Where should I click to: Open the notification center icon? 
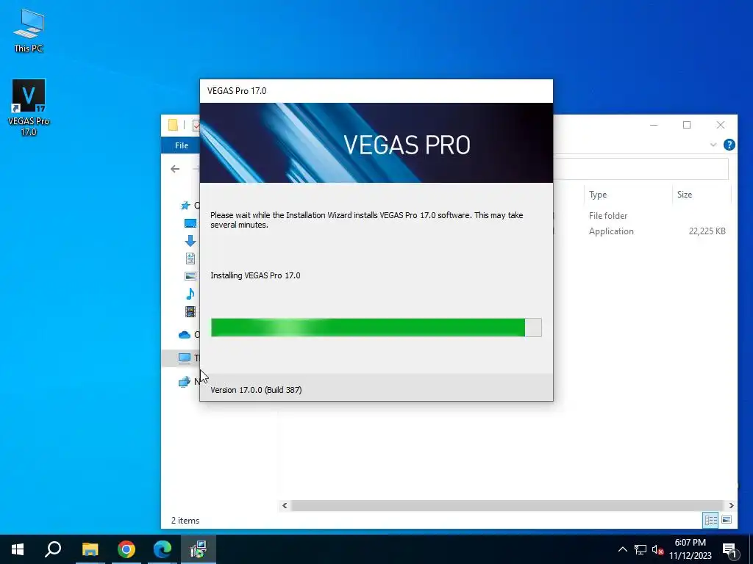(729, 550)
